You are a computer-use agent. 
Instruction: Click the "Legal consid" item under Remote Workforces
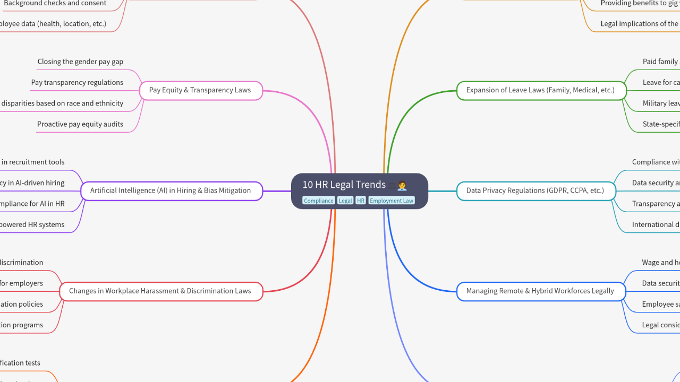click(x=661, y=325)
